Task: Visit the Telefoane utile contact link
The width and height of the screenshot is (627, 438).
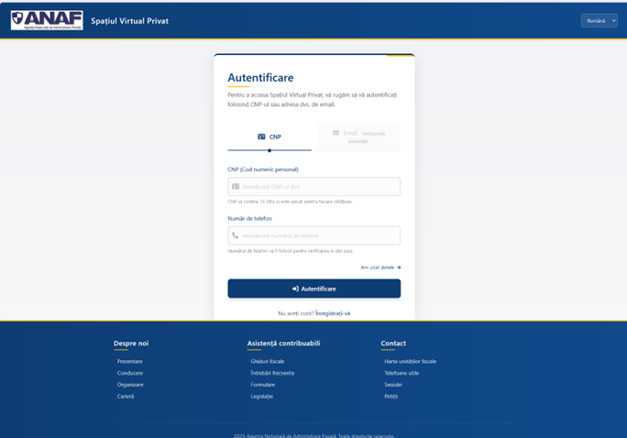Action: pyautogui.click(x=401, y=373)
